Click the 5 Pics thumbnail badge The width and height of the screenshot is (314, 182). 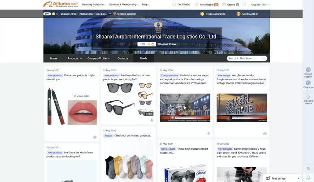[149, 114]
